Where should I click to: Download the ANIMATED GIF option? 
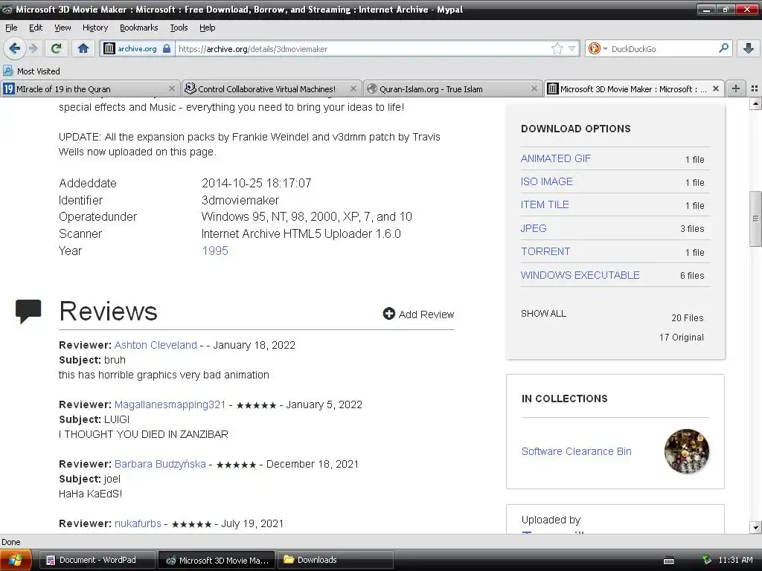click(x=555, y=159)
